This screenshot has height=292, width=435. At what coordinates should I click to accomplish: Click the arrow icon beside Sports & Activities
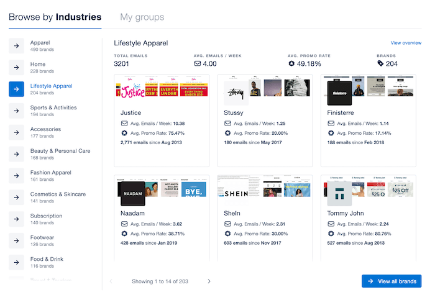pyautogui.click(x=16, y=111)
